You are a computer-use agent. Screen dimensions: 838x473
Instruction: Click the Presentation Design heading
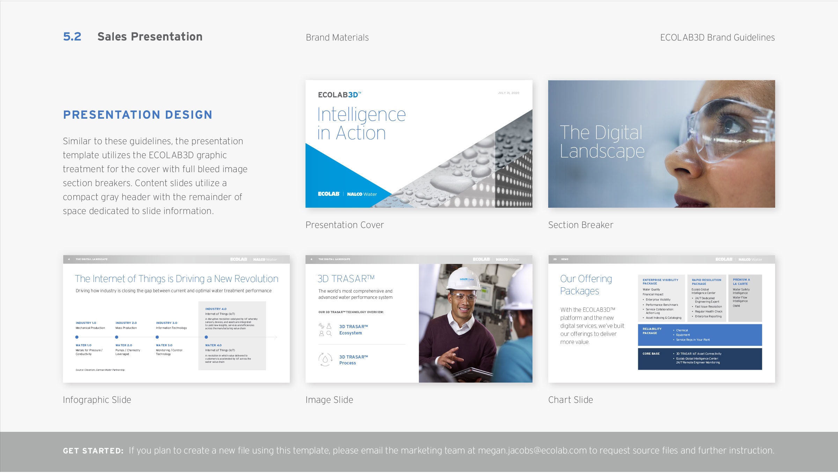point(138,114)
